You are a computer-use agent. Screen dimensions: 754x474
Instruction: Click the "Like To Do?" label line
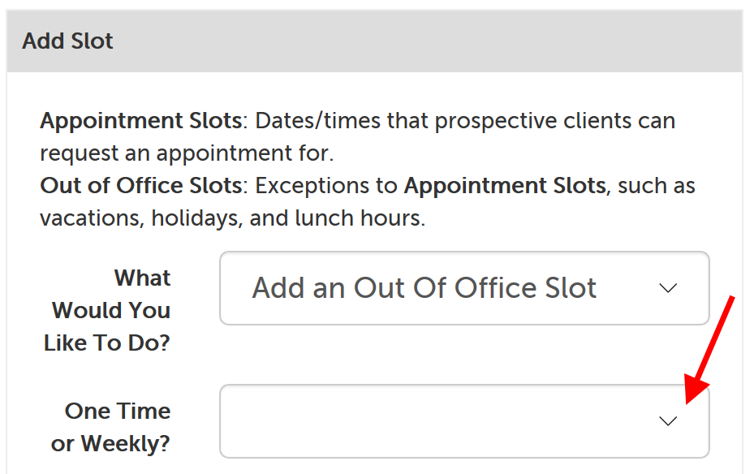[x=107, y=343]
